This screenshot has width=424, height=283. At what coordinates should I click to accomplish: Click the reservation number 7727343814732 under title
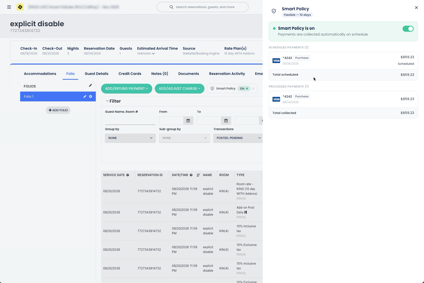(x=25, y=31)
